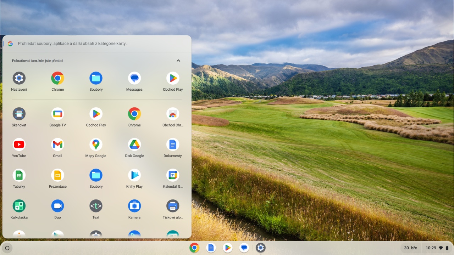Collapse the 'Pokračovat tam, kde jste přestali' section

point(178,61)
